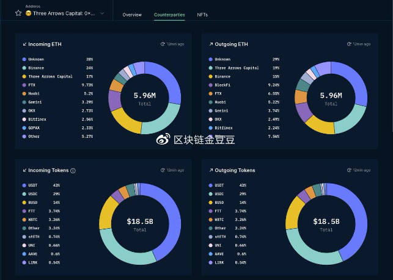Image resolution: width=393 pixels, height=280 pixels.
Task: Click the USDT color dot in Incoming Tokens
Action: (23, 185)
